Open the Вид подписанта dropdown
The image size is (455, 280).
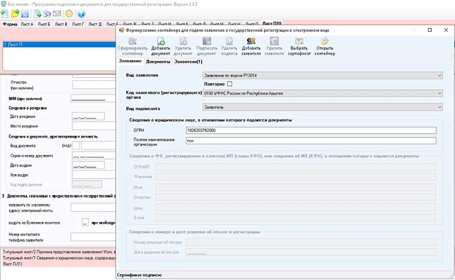pos(323,107)
